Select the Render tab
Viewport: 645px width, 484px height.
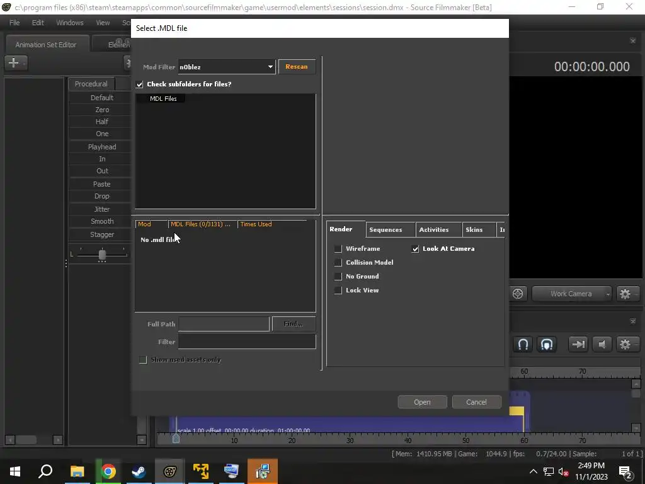click(345, 229)
